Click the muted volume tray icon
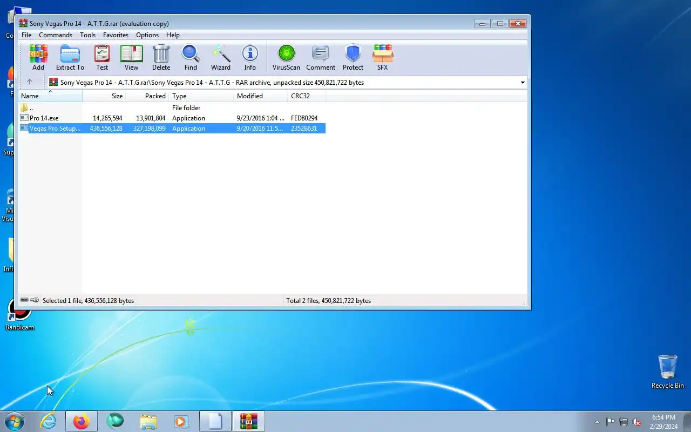The image size is (691, 432). 637,422
